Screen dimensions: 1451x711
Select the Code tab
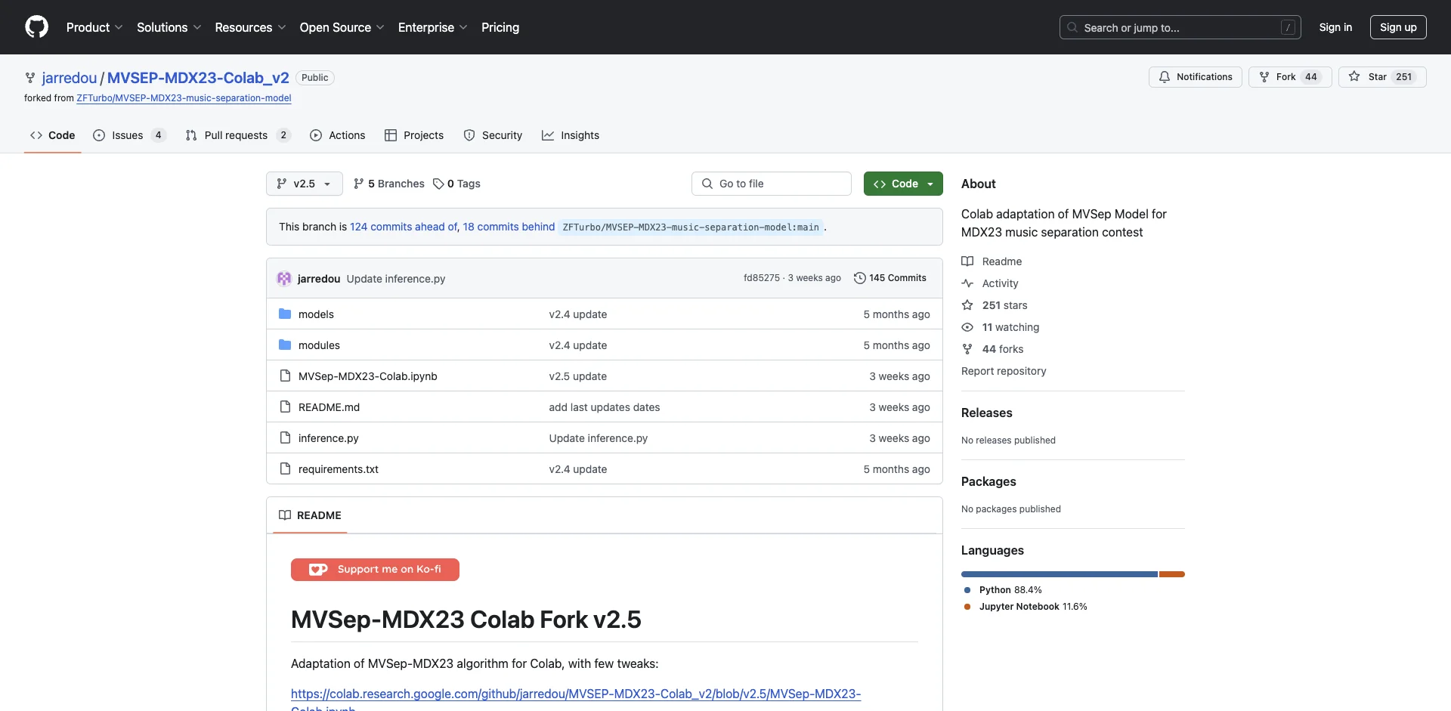click(52, 135)
